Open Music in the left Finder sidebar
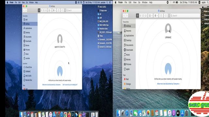The image size is (209, 117). (30, 54)
